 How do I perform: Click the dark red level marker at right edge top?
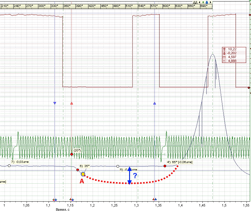click(x=250, y=15)
